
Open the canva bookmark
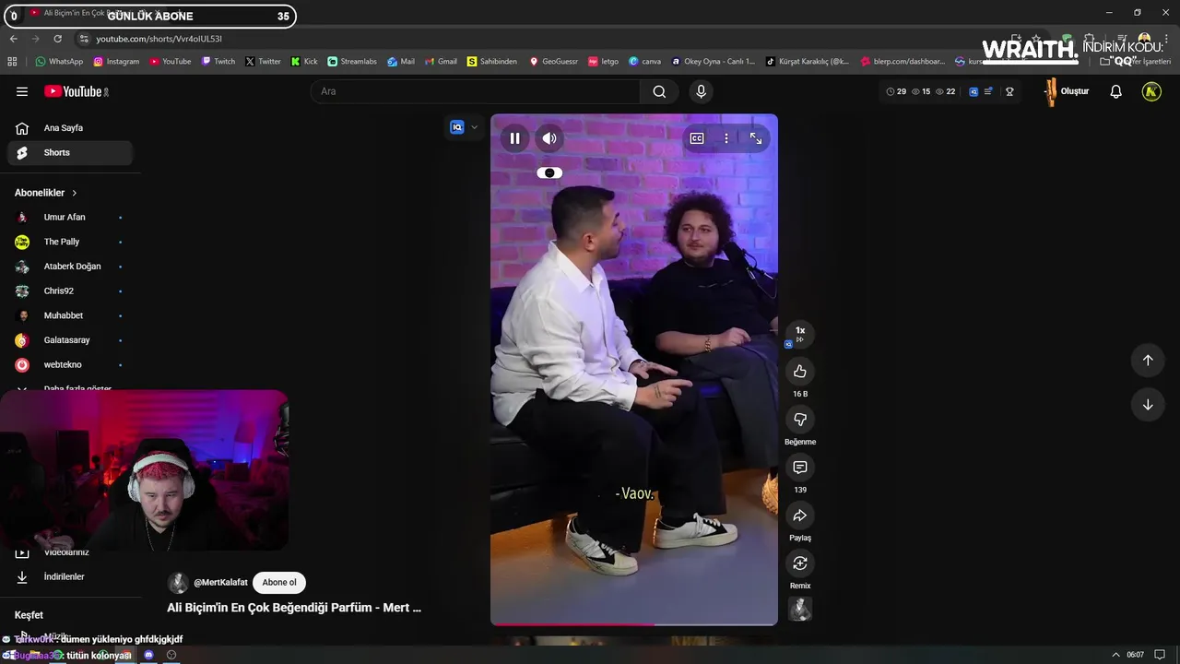tap(644, 62)
